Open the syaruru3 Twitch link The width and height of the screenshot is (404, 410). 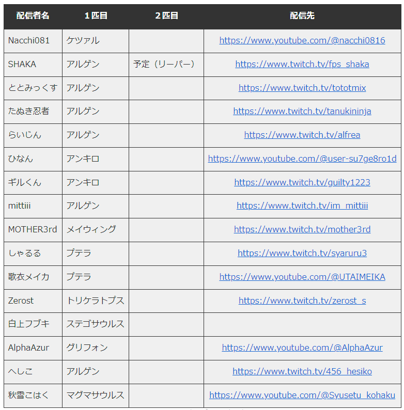click(x=302, y=254)
